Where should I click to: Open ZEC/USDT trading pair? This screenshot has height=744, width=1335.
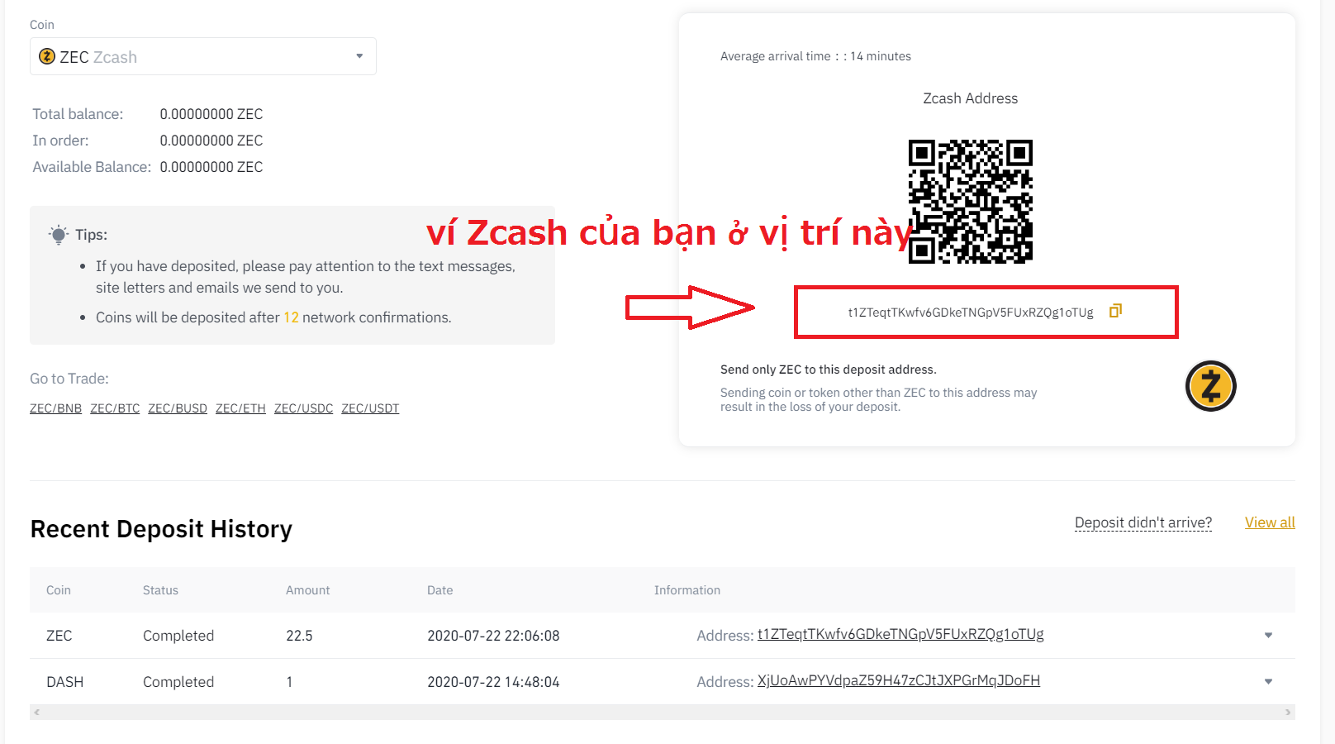coord(370,408)
